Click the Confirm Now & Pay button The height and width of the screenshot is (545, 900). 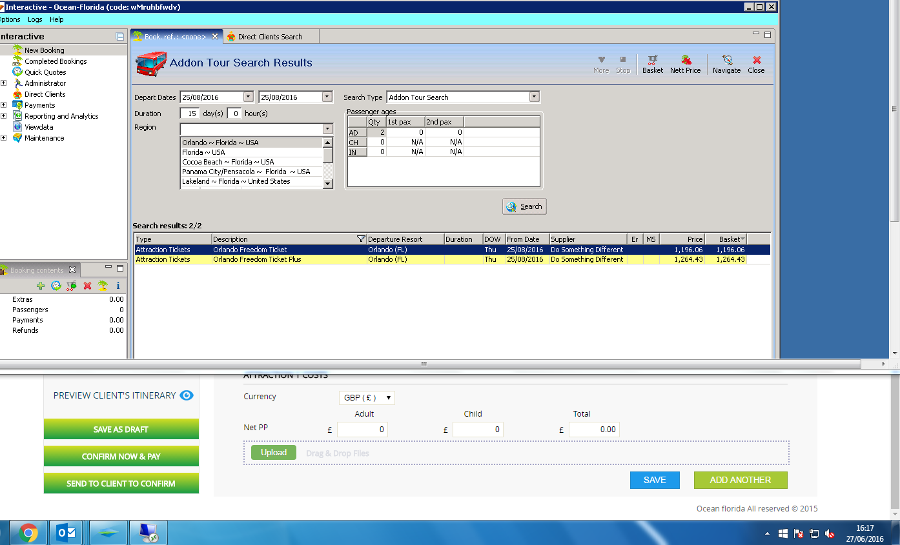121,457
